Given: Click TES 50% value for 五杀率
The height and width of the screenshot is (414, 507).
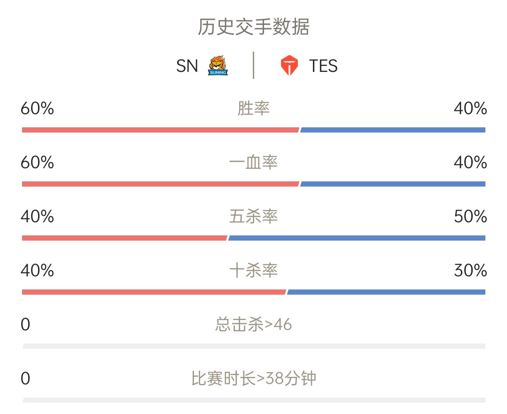Looking at the screenshot, I should click(x=470, y=216).
